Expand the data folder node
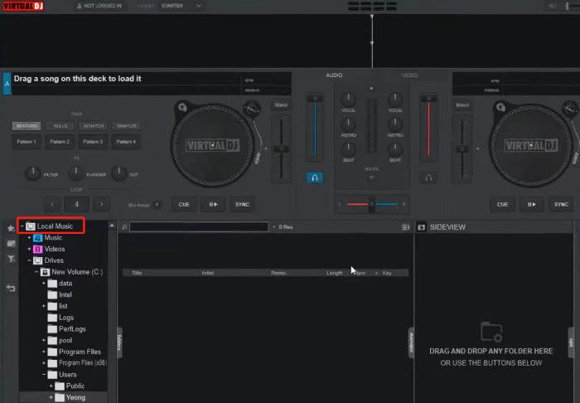 click(44, 284)
